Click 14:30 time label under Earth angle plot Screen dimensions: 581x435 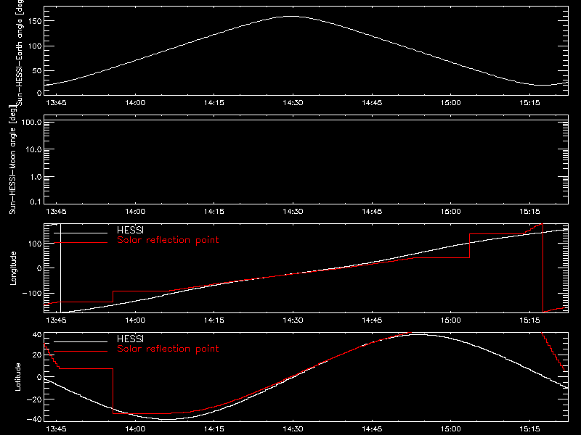pyautogui.click(x=293, y=103)
